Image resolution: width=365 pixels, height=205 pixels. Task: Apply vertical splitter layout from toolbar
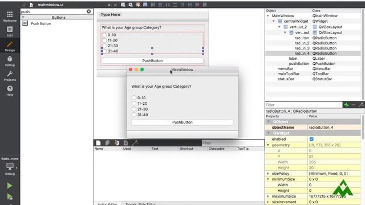(x=175, y=5)
